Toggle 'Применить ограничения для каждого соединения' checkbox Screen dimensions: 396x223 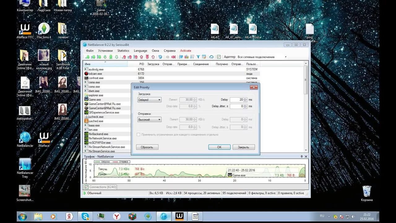click(139, 135)
